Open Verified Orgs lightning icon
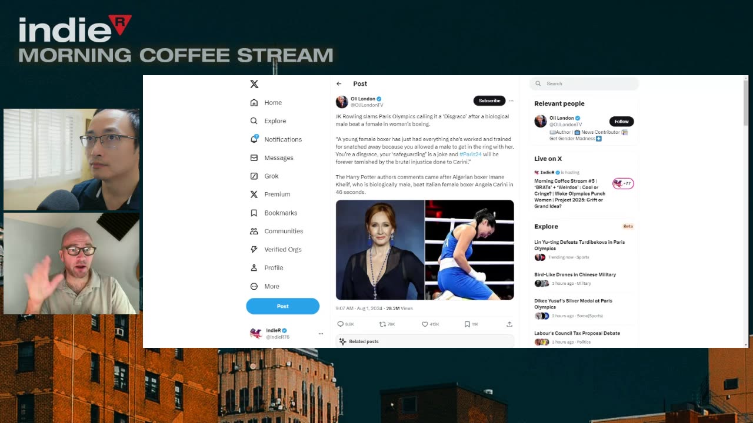 click(x=254, y=249)
